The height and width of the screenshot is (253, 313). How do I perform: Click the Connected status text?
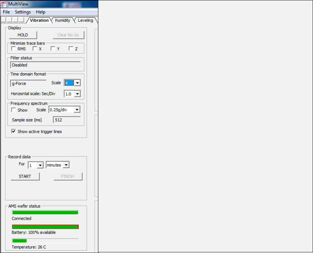click(21, 219)
